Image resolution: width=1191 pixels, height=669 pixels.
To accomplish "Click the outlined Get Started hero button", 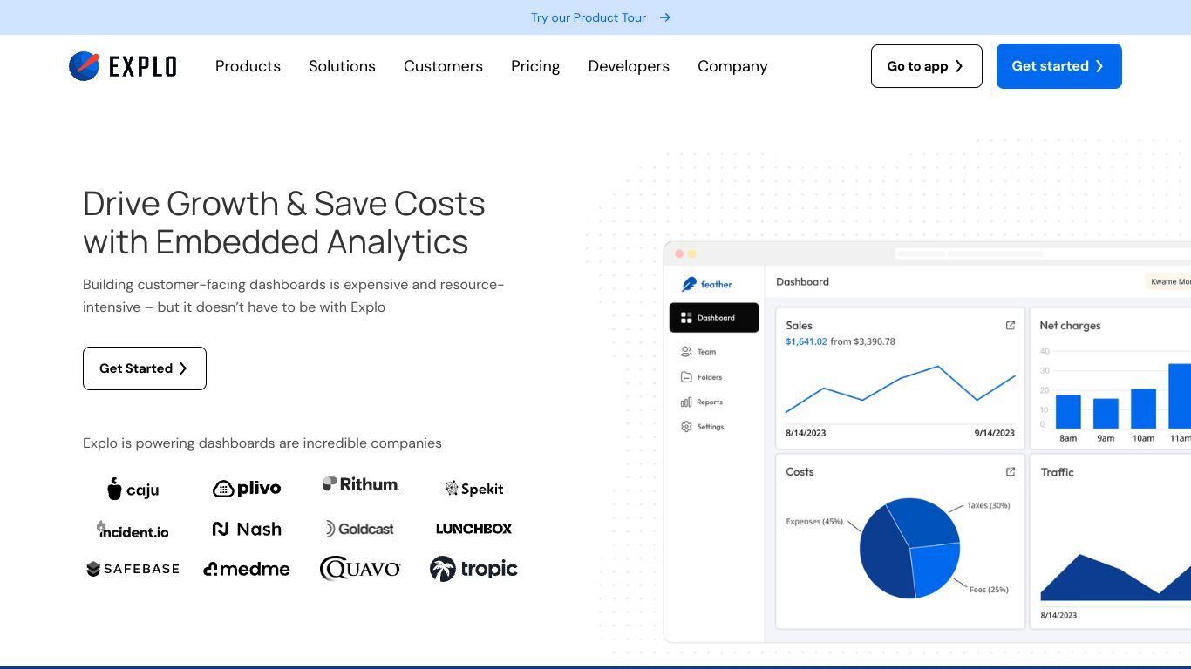I will click(145, 368).
